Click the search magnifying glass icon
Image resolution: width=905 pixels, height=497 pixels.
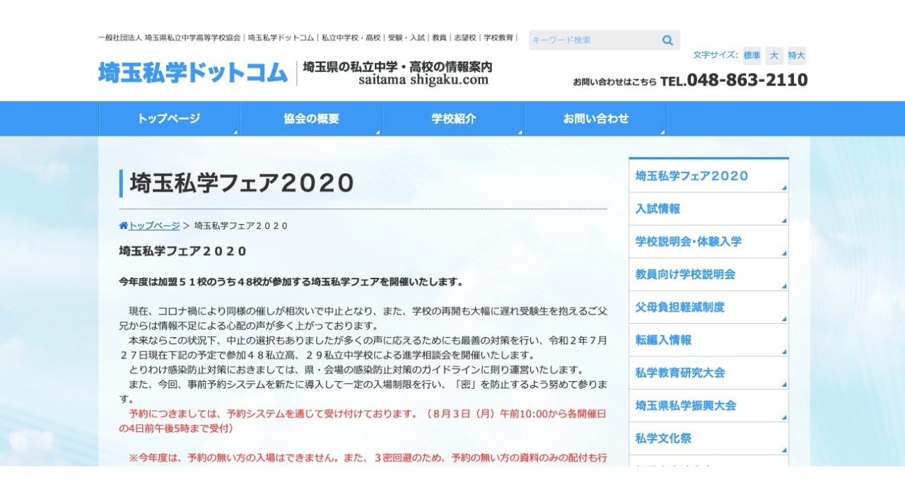coord(667,40)
